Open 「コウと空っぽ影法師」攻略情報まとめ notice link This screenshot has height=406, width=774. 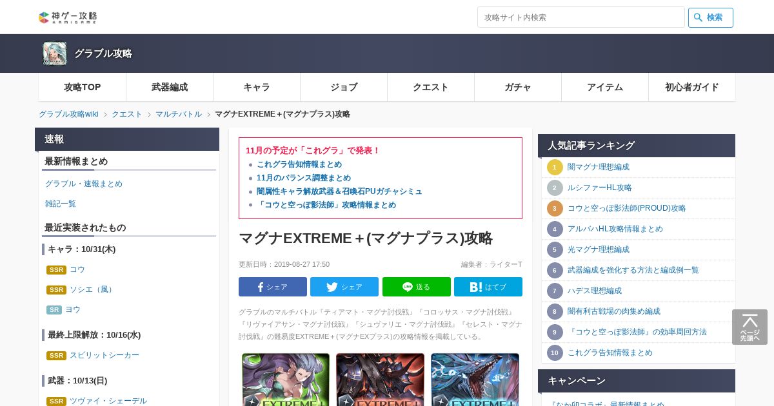[326, 205]
